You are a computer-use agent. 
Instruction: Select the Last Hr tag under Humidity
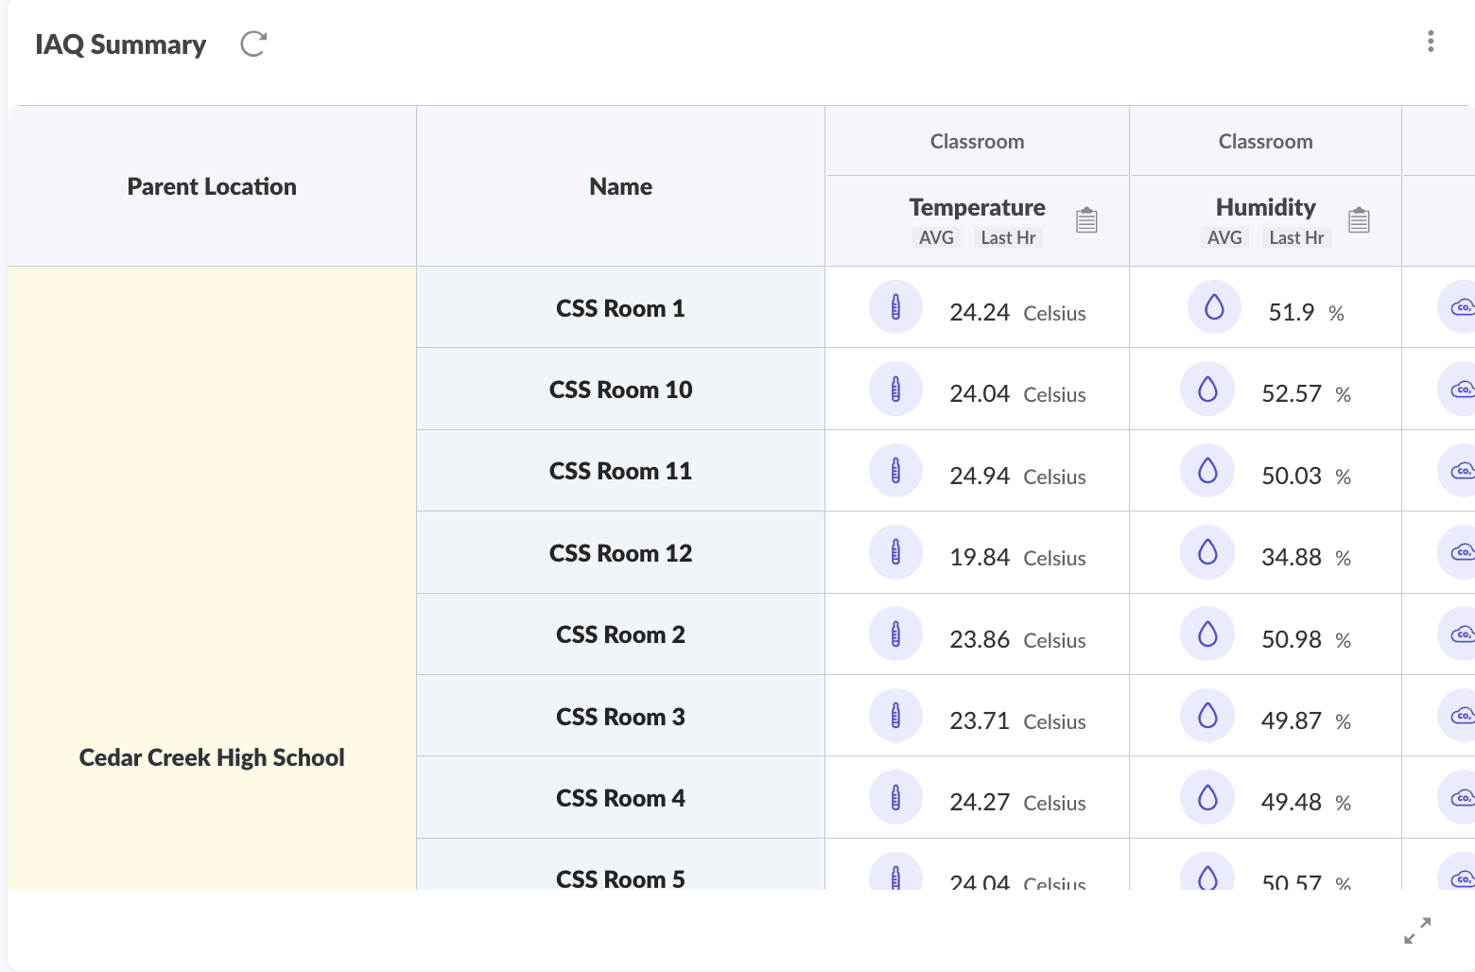coord(1296,237)
